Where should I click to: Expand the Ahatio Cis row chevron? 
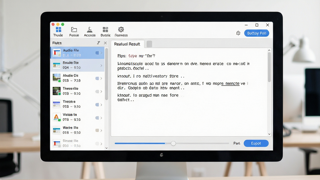tap(101, 78)
